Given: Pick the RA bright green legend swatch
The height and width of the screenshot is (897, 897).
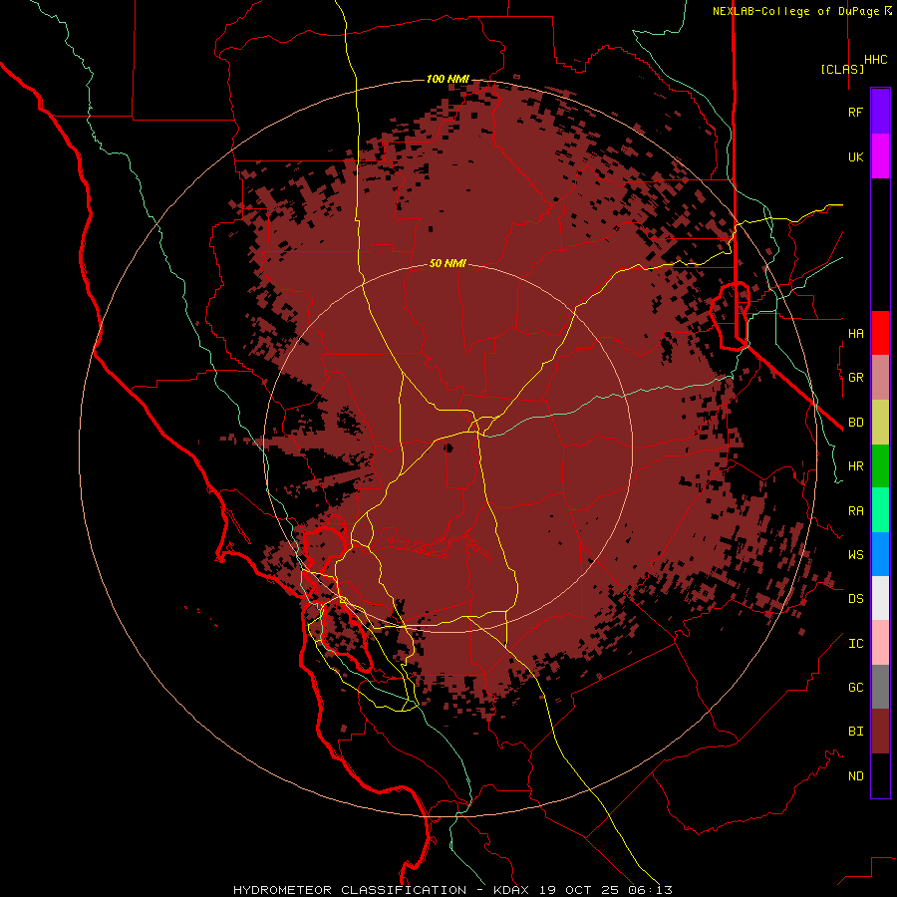Looking at the screenshot, I should click(880, 510).
